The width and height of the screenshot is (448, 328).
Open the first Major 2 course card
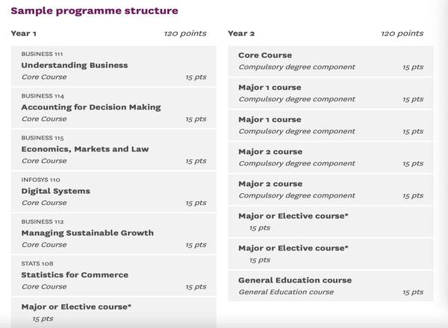click(331, 158)
